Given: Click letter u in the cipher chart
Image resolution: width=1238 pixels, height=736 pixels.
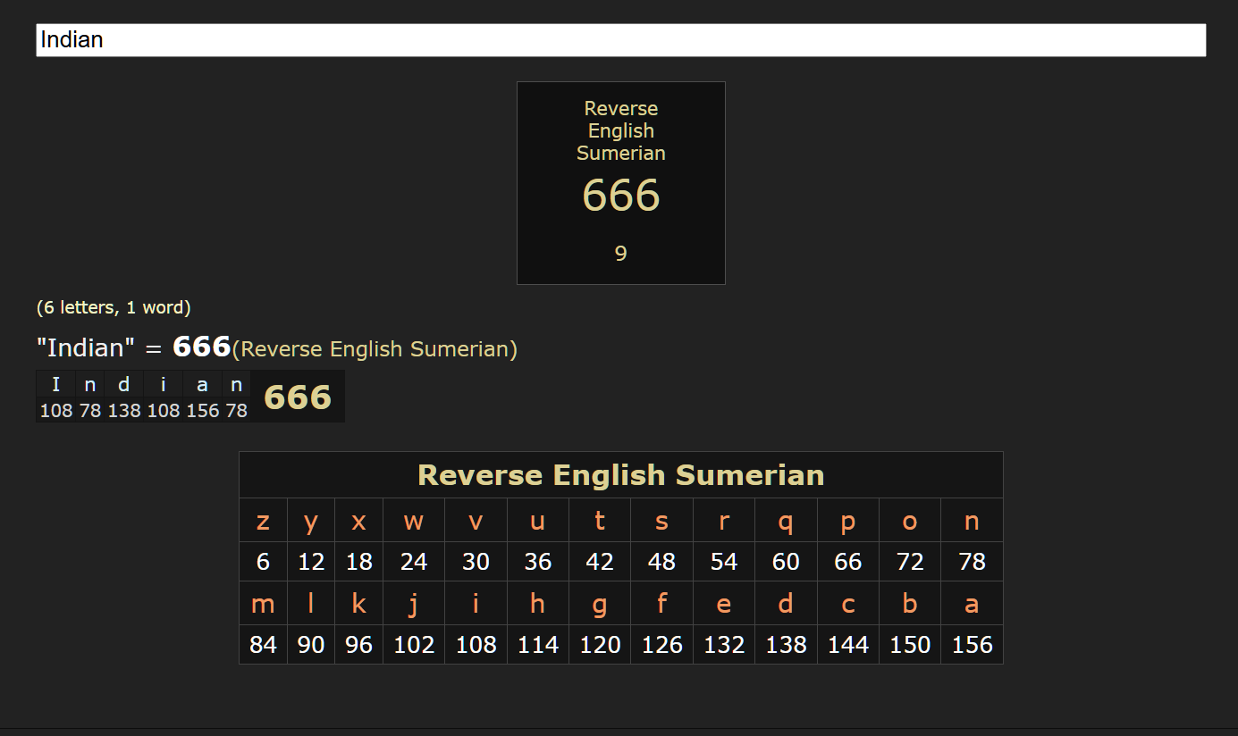Looking at the screenshot, I should coord(537,522).
